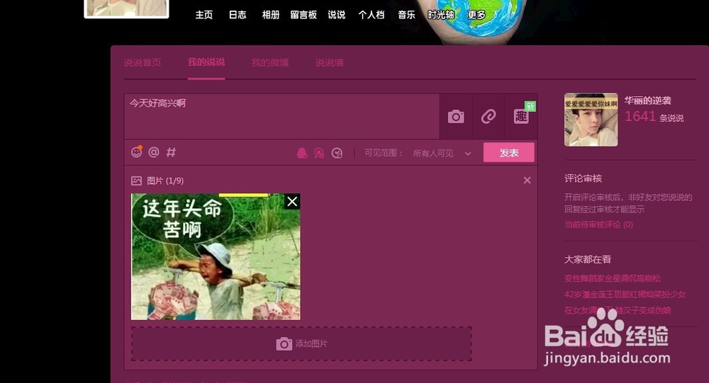709x383 pixels.
Task: Switch to the 我的微博 tab
Action: click(270, 63)
